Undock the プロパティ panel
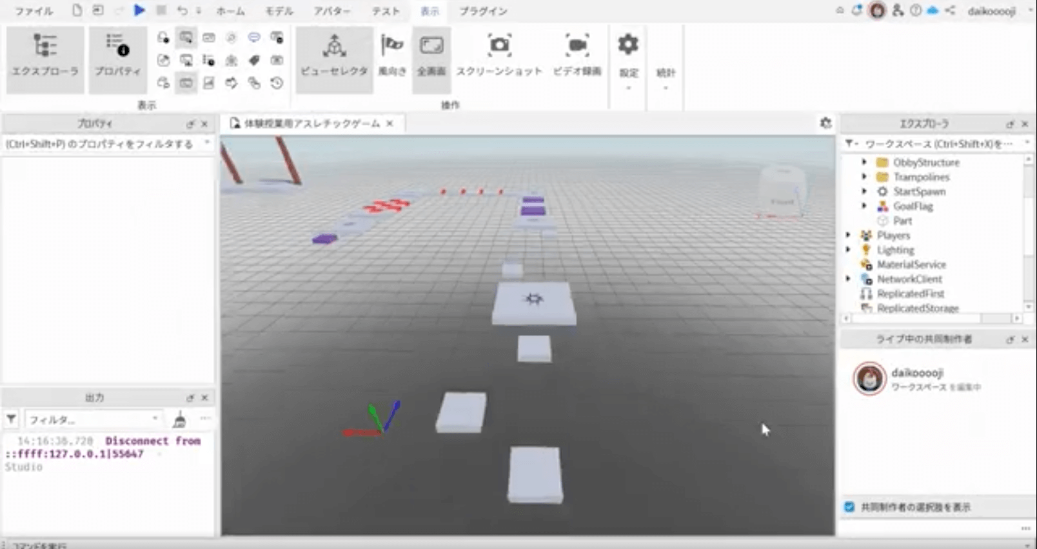1037x549 pixels. click(x=190, y=124)
